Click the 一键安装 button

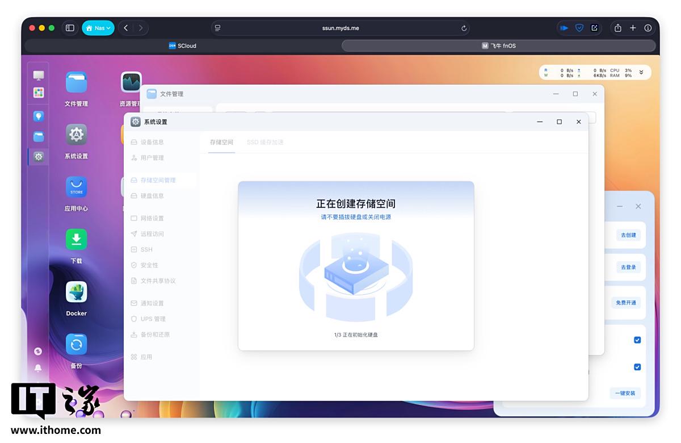625,393
